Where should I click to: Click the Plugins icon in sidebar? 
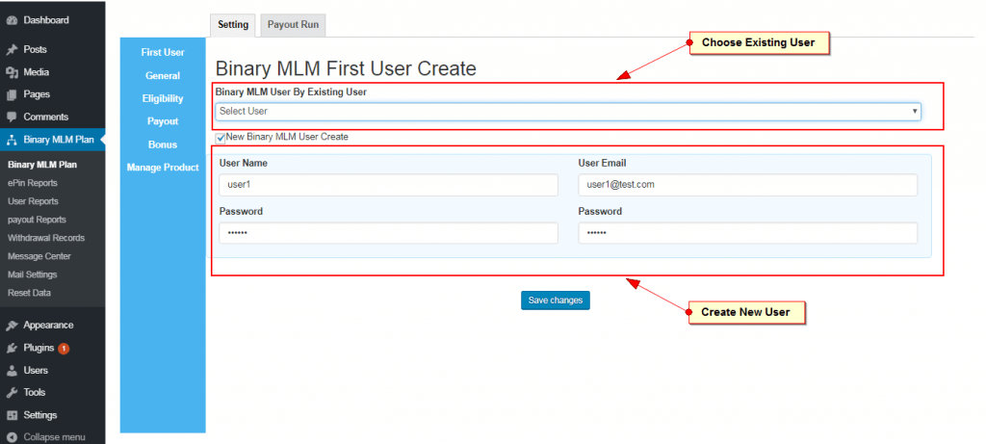(x=12, y=348)
